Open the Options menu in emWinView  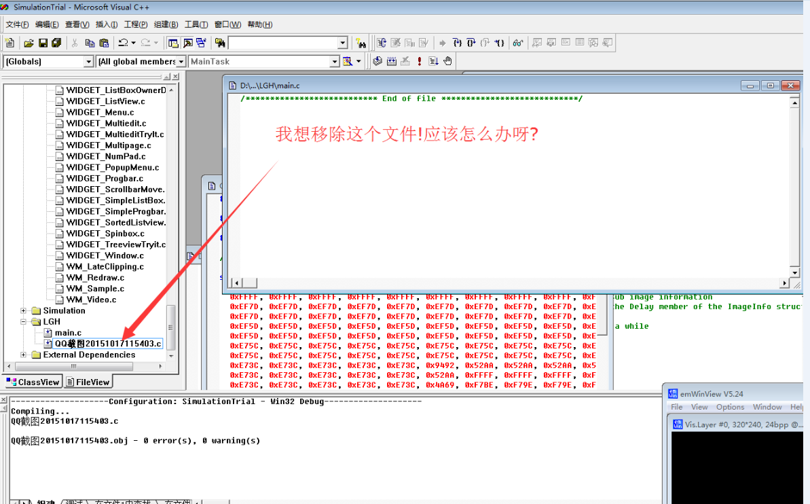pyautogui.click(x=730, y=407)
